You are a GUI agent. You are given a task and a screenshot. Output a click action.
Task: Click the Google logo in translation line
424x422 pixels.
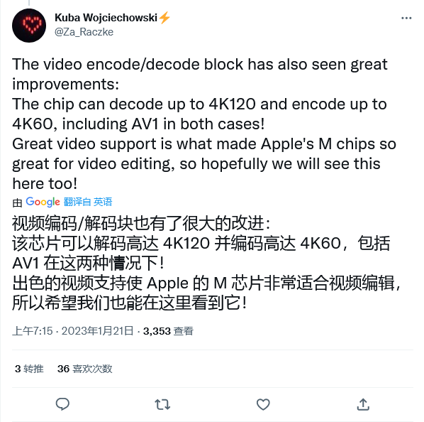tap(43, 202)
